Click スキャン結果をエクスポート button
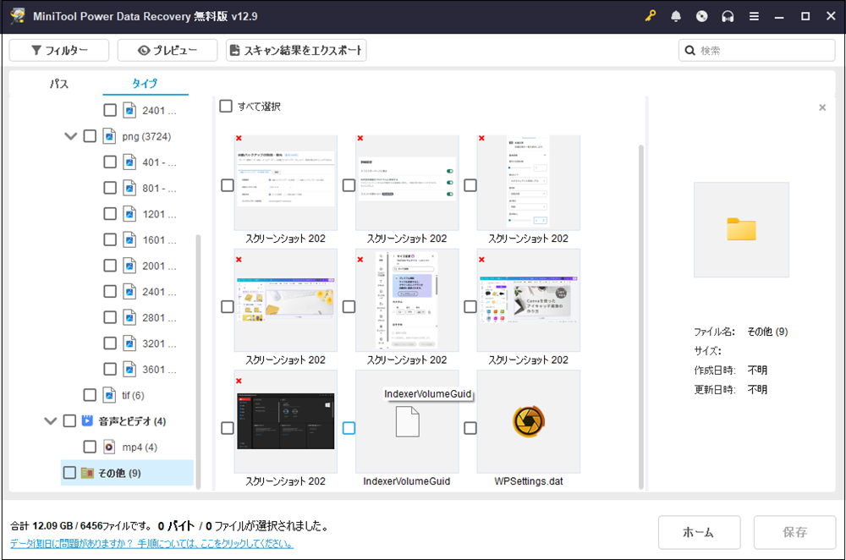The image size is (846, 560). [x=296, y=50]
